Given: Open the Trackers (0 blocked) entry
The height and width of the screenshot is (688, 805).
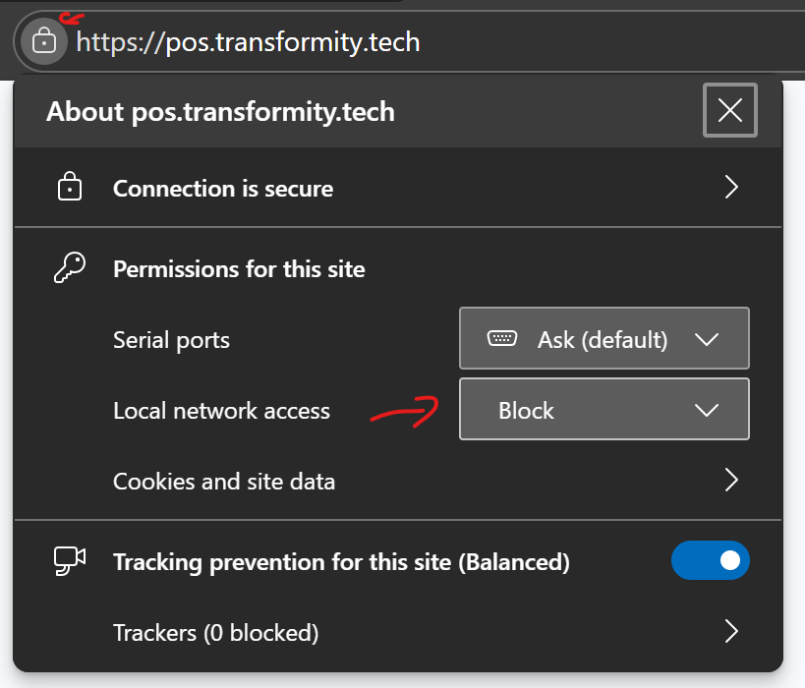Looking at the screenshot, I should [x=216, y=632].
